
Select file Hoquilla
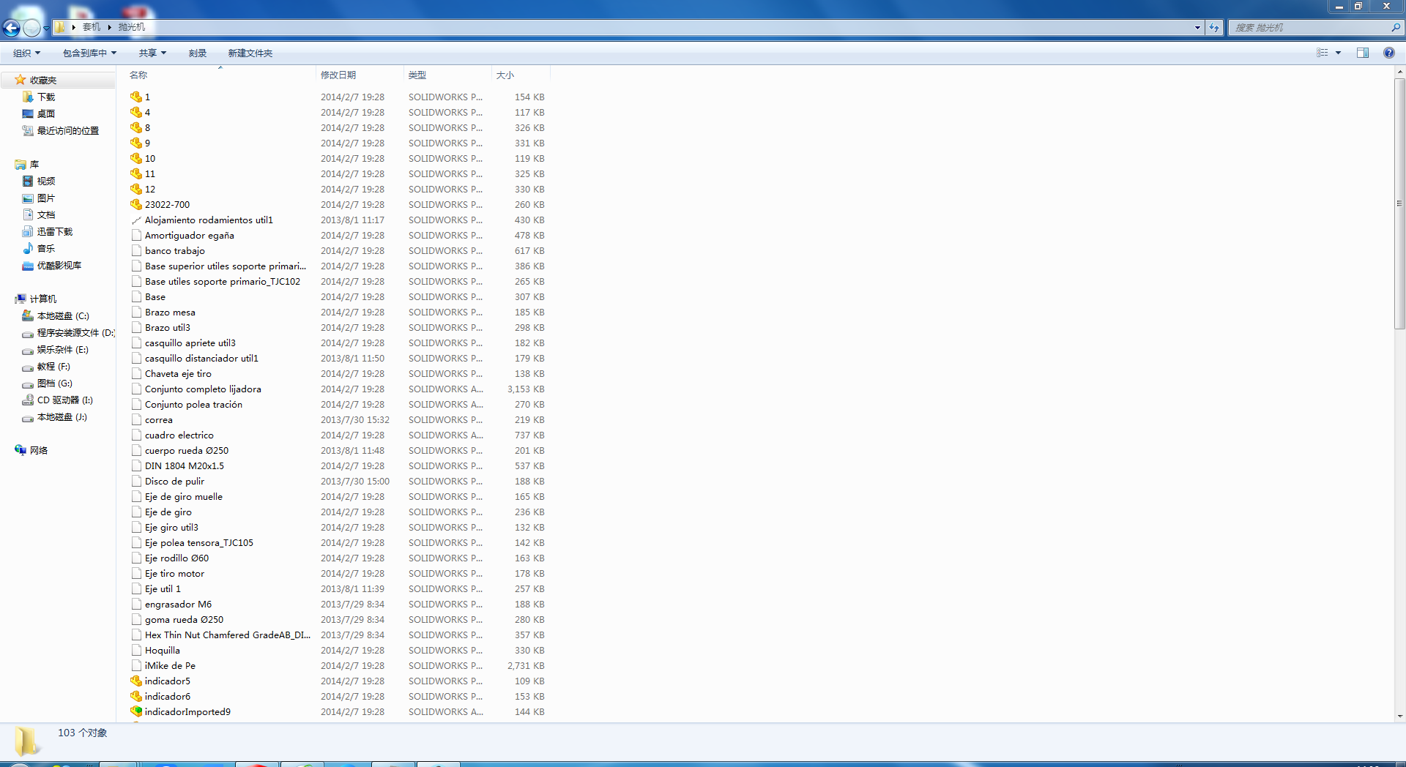163,650
